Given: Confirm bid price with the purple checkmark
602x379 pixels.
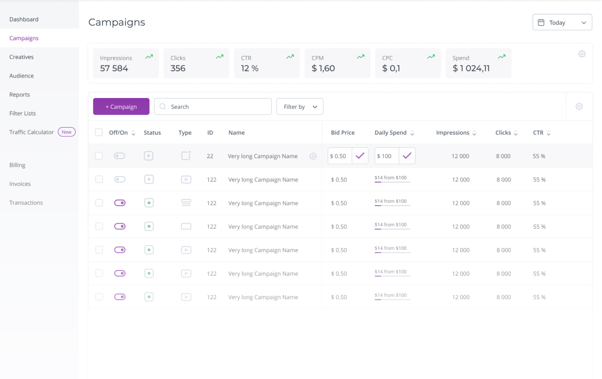Looking at the screenshot, I should [x=360, y=156].
